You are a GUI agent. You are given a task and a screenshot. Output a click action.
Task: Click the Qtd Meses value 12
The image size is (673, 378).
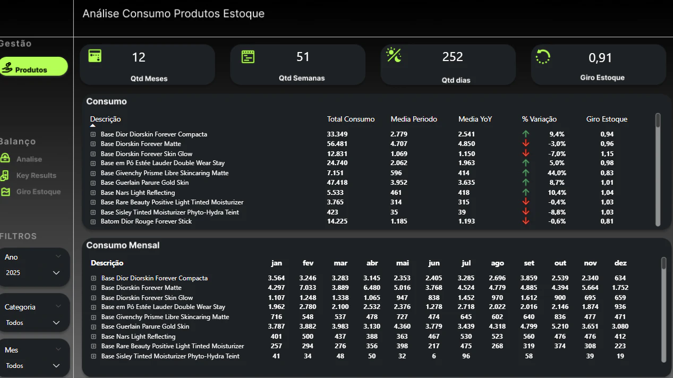(x=139, y=57)
